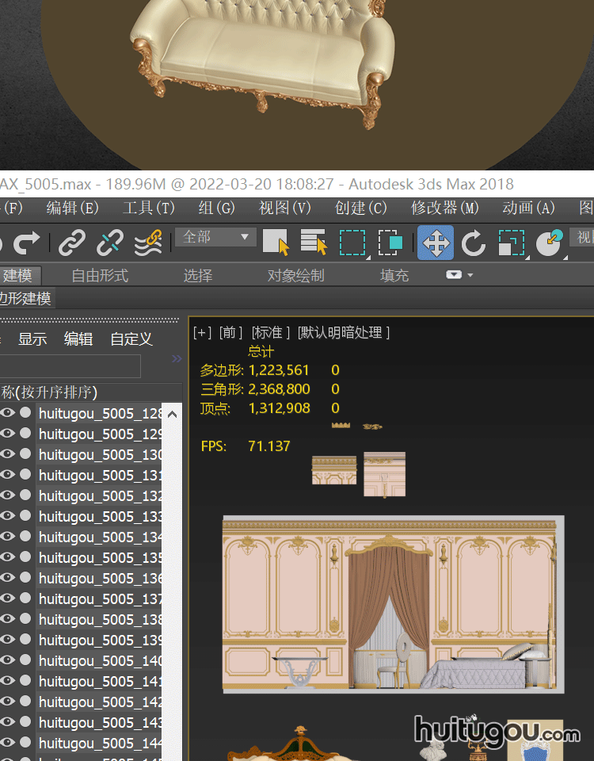
Task: Open the Select by Name list
Action: (x=314, y=243)
